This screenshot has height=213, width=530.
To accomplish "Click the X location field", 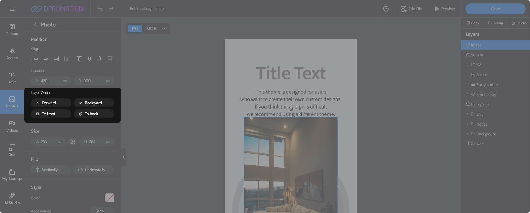I will (51, 81).
